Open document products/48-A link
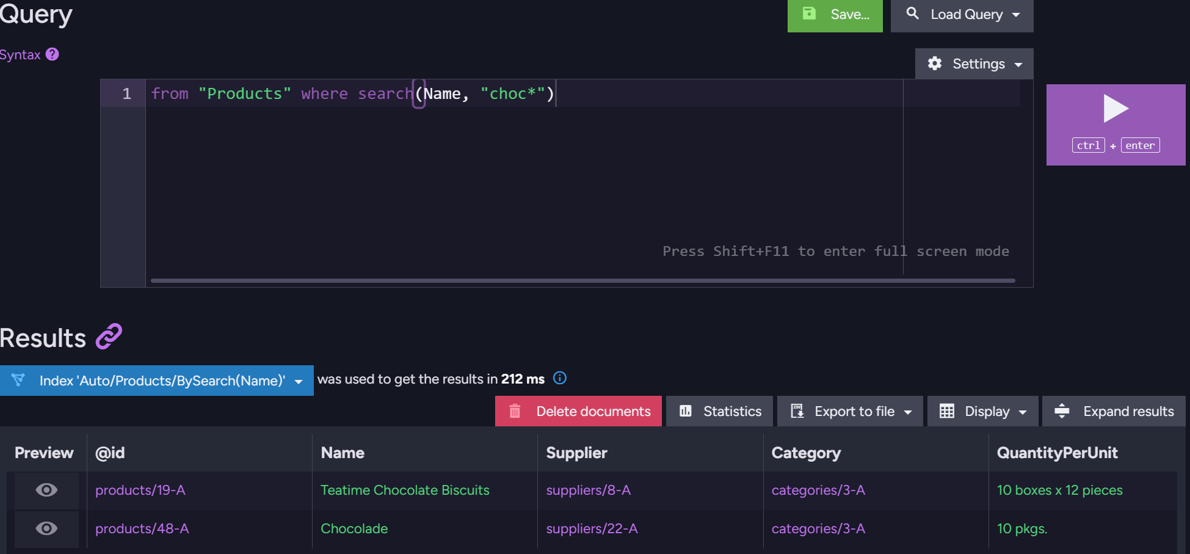 point(142,528)
